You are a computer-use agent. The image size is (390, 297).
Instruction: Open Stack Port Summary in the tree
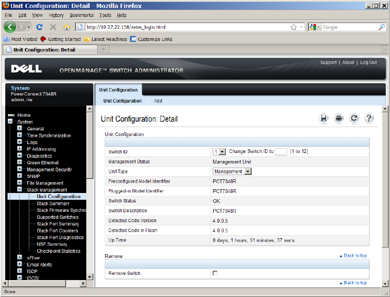[58, 224]
